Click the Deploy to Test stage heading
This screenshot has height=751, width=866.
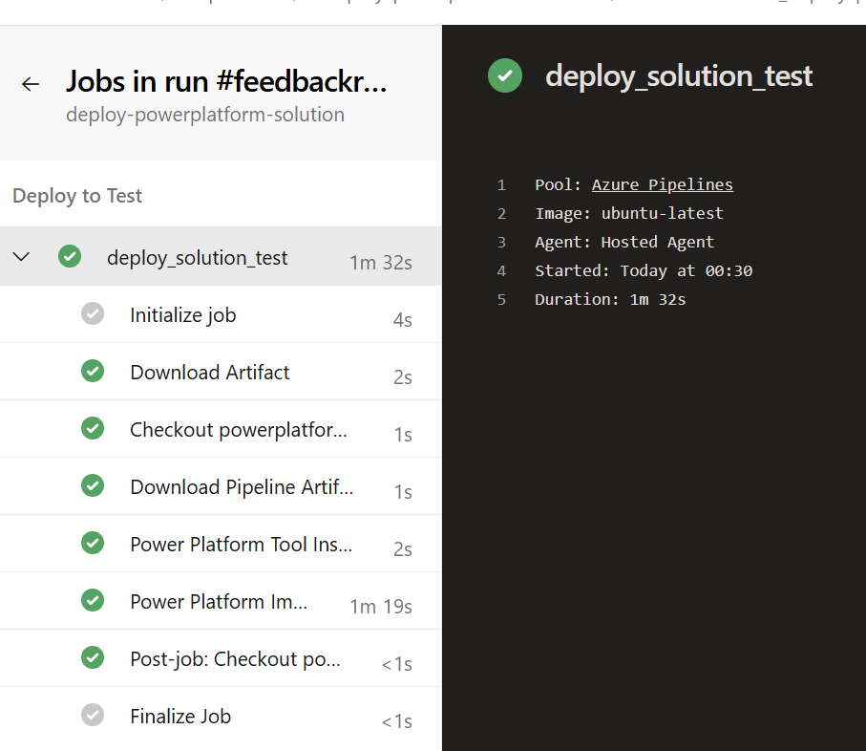coord(77,196)
